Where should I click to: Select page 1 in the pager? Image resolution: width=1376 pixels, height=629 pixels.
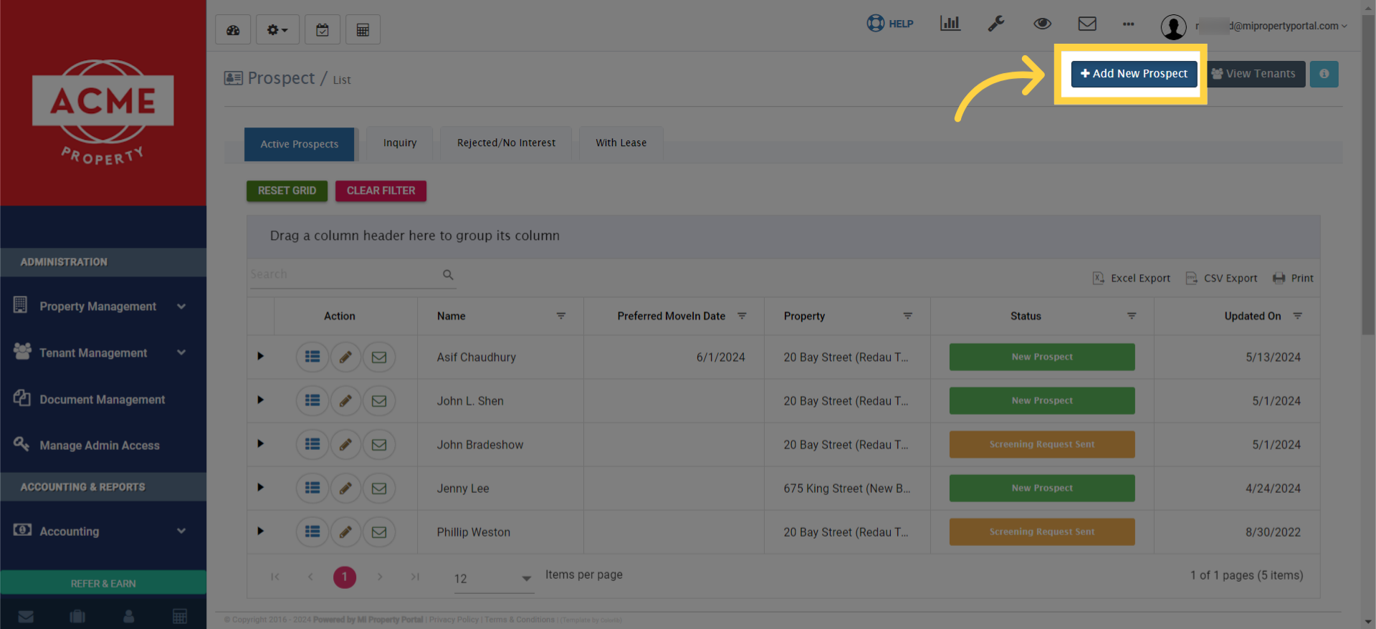(x=345, y=577)
